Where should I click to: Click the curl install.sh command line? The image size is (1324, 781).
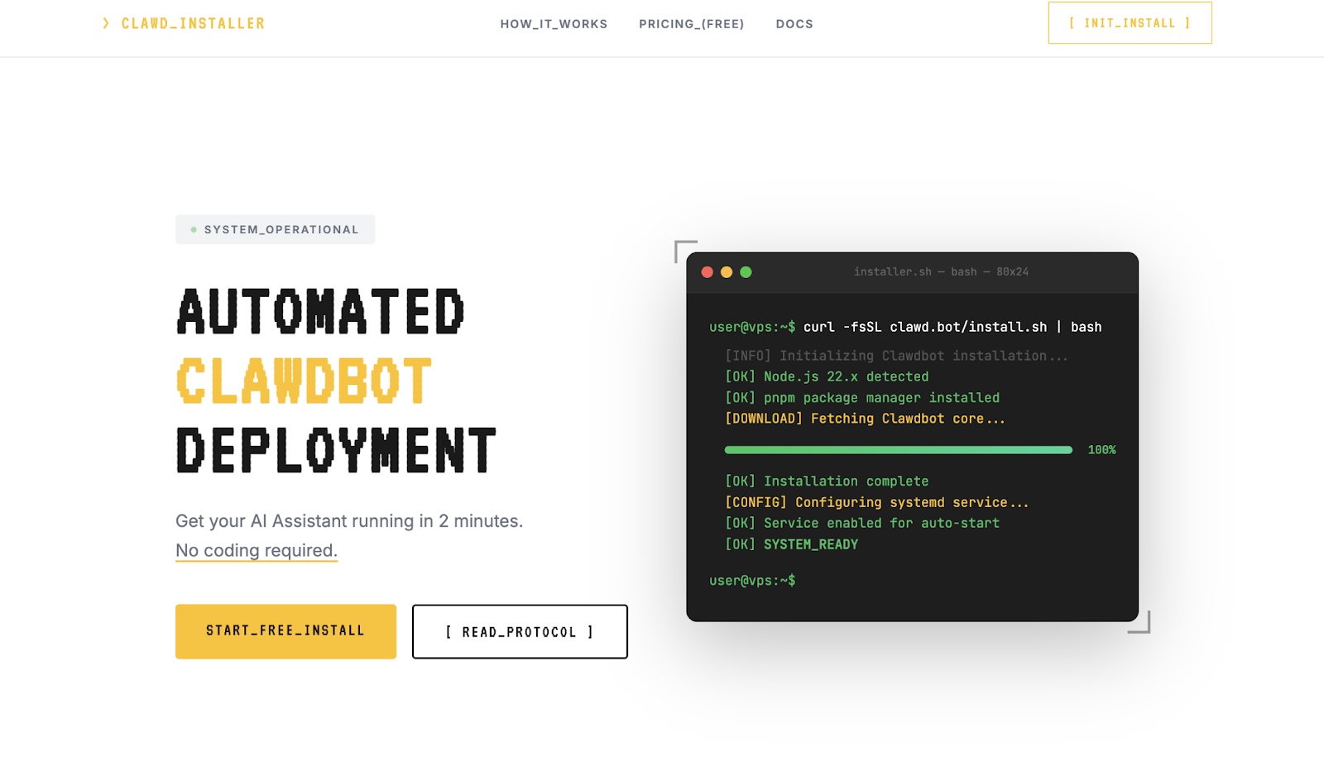tap(905, 327)
